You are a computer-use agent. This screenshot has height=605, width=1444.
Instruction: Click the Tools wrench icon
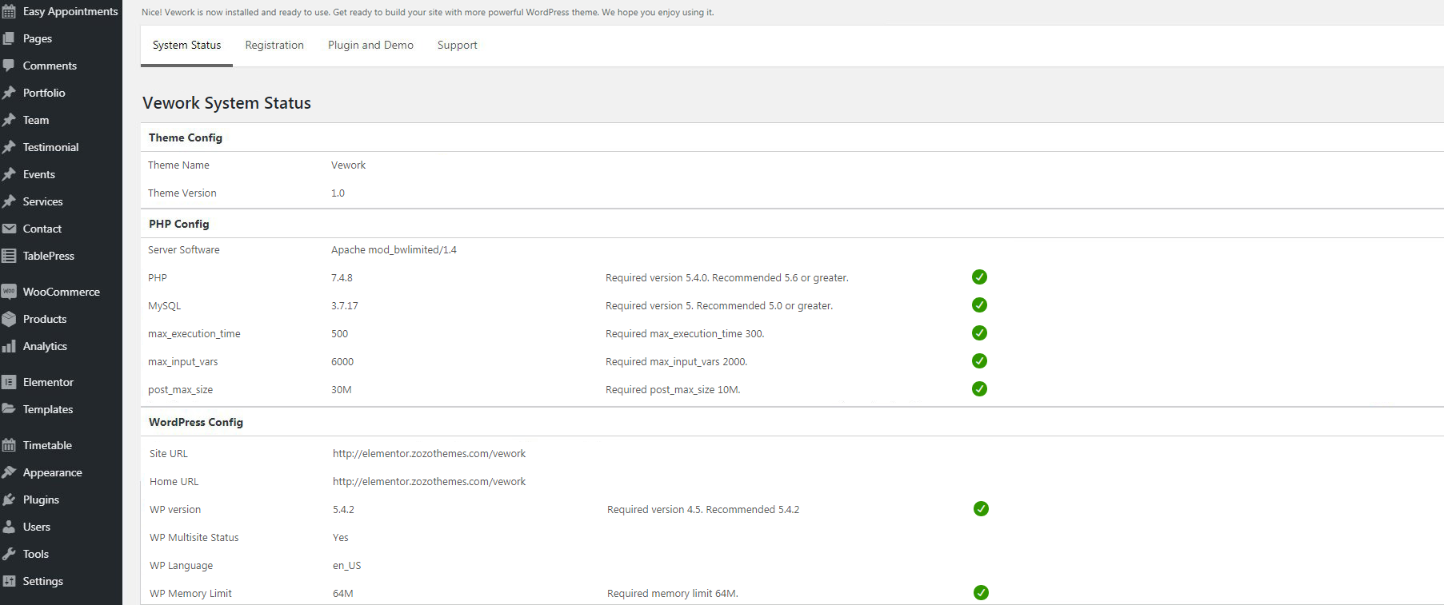point(9,554)
